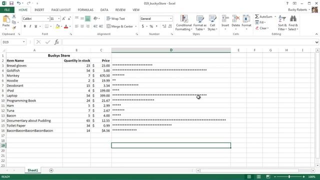
Task: Apply the yellow Fill Color bucket
Action: point(57,26)
